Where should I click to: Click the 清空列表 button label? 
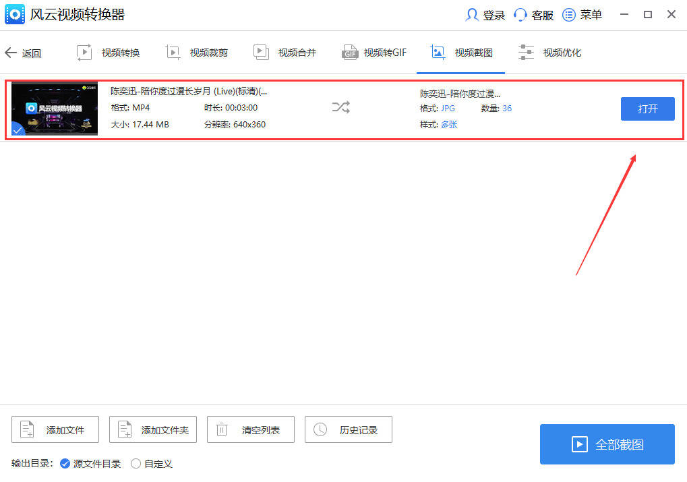click(x=261, y=430)
